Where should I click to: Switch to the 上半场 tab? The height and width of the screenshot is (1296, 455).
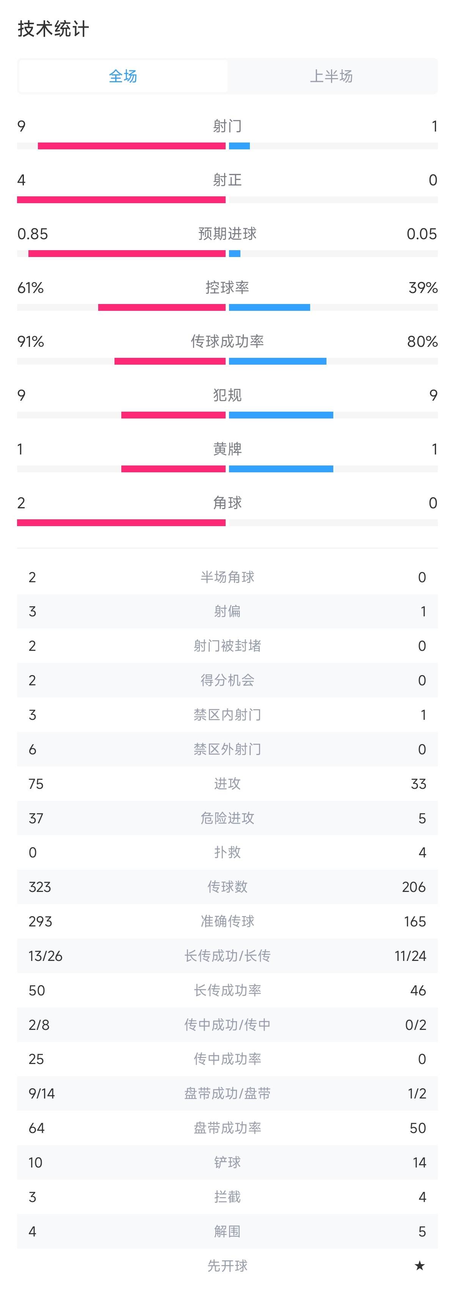tap(331, 76)
